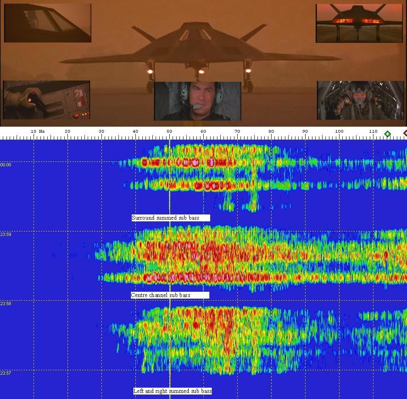The width and height of the screenshot is (407, 399).
Task: Click the 50 mark on the frequency ruler
Action: click(x=169, y=132)
